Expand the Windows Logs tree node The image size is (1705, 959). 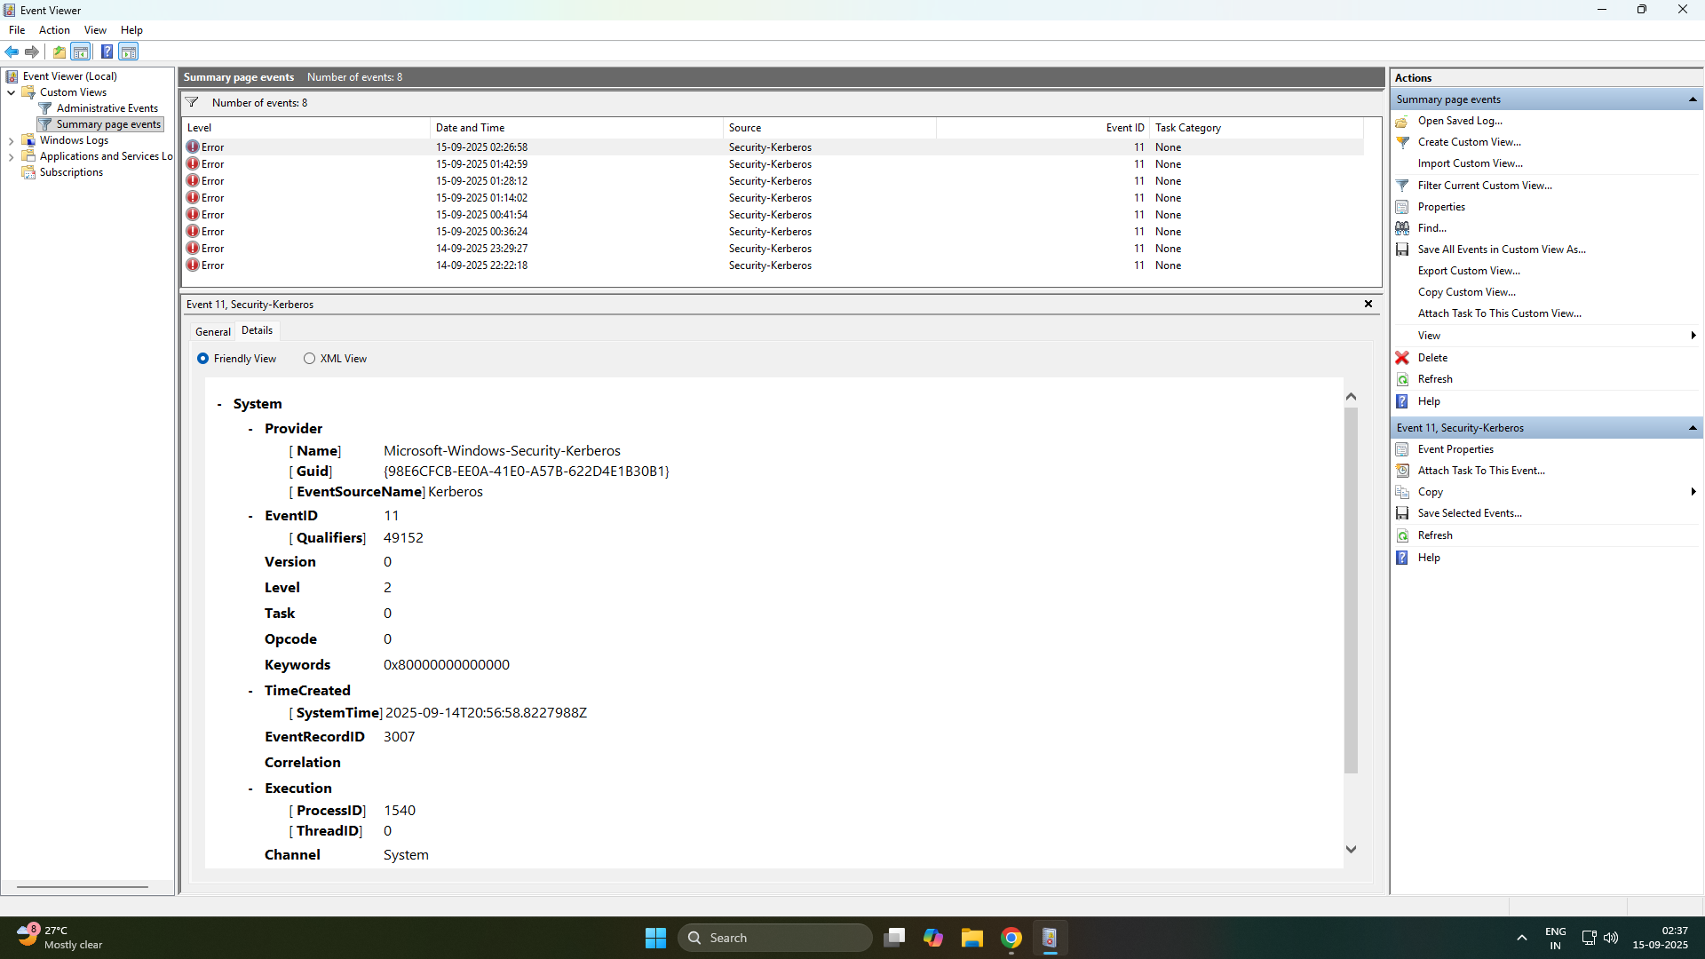pos(12,139)
